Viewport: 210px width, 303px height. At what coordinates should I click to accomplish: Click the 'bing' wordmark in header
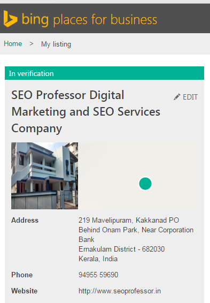click(35, 20)
